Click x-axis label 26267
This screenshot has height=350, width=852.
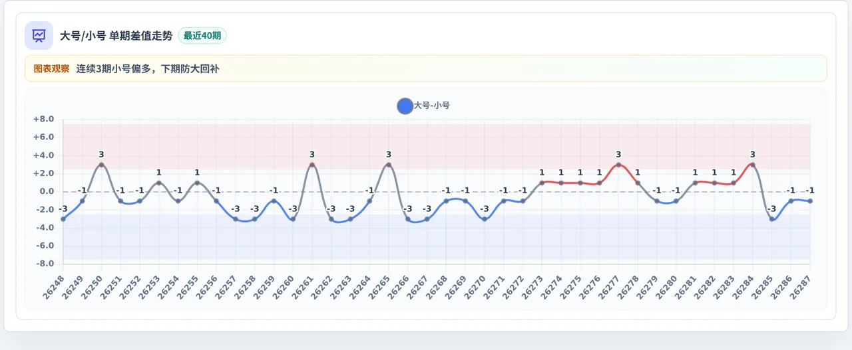[419, 287]
